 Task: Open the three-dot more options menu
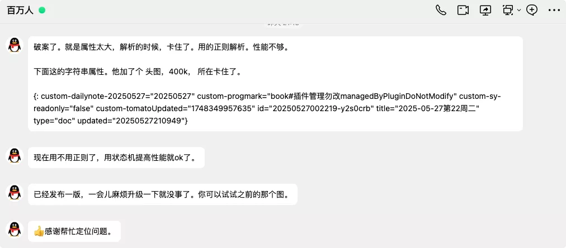coord(554,10)
